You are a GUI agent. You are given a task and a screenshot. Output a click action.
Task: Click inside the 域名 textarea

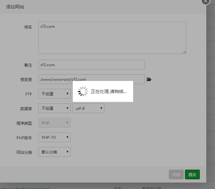tap(112, 38)
